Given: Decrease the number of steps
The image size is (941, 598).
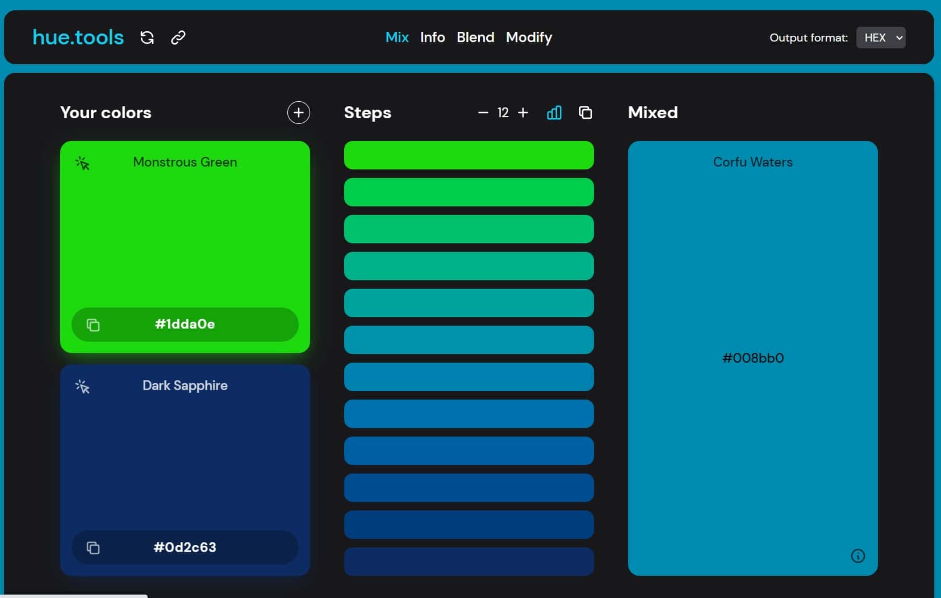Looking at the screenshot, I should (482, 113).
